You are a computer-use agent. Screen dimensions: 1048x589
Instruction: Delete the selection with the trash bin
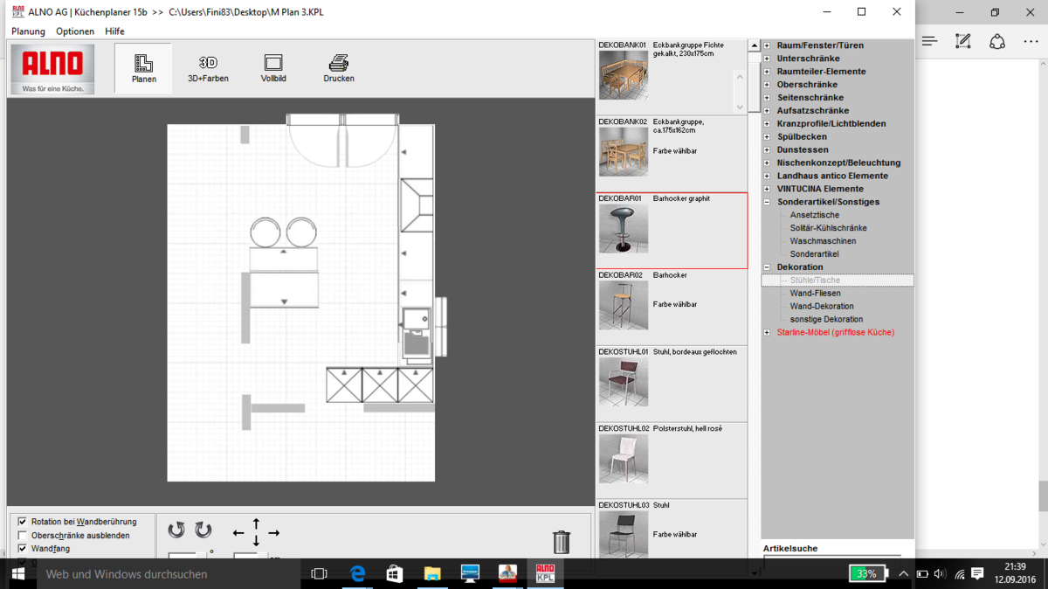tap(562, 542)
